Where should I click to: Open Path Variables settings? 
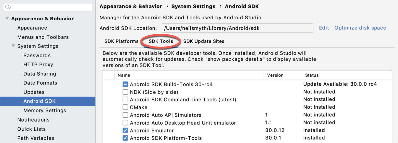36,138
